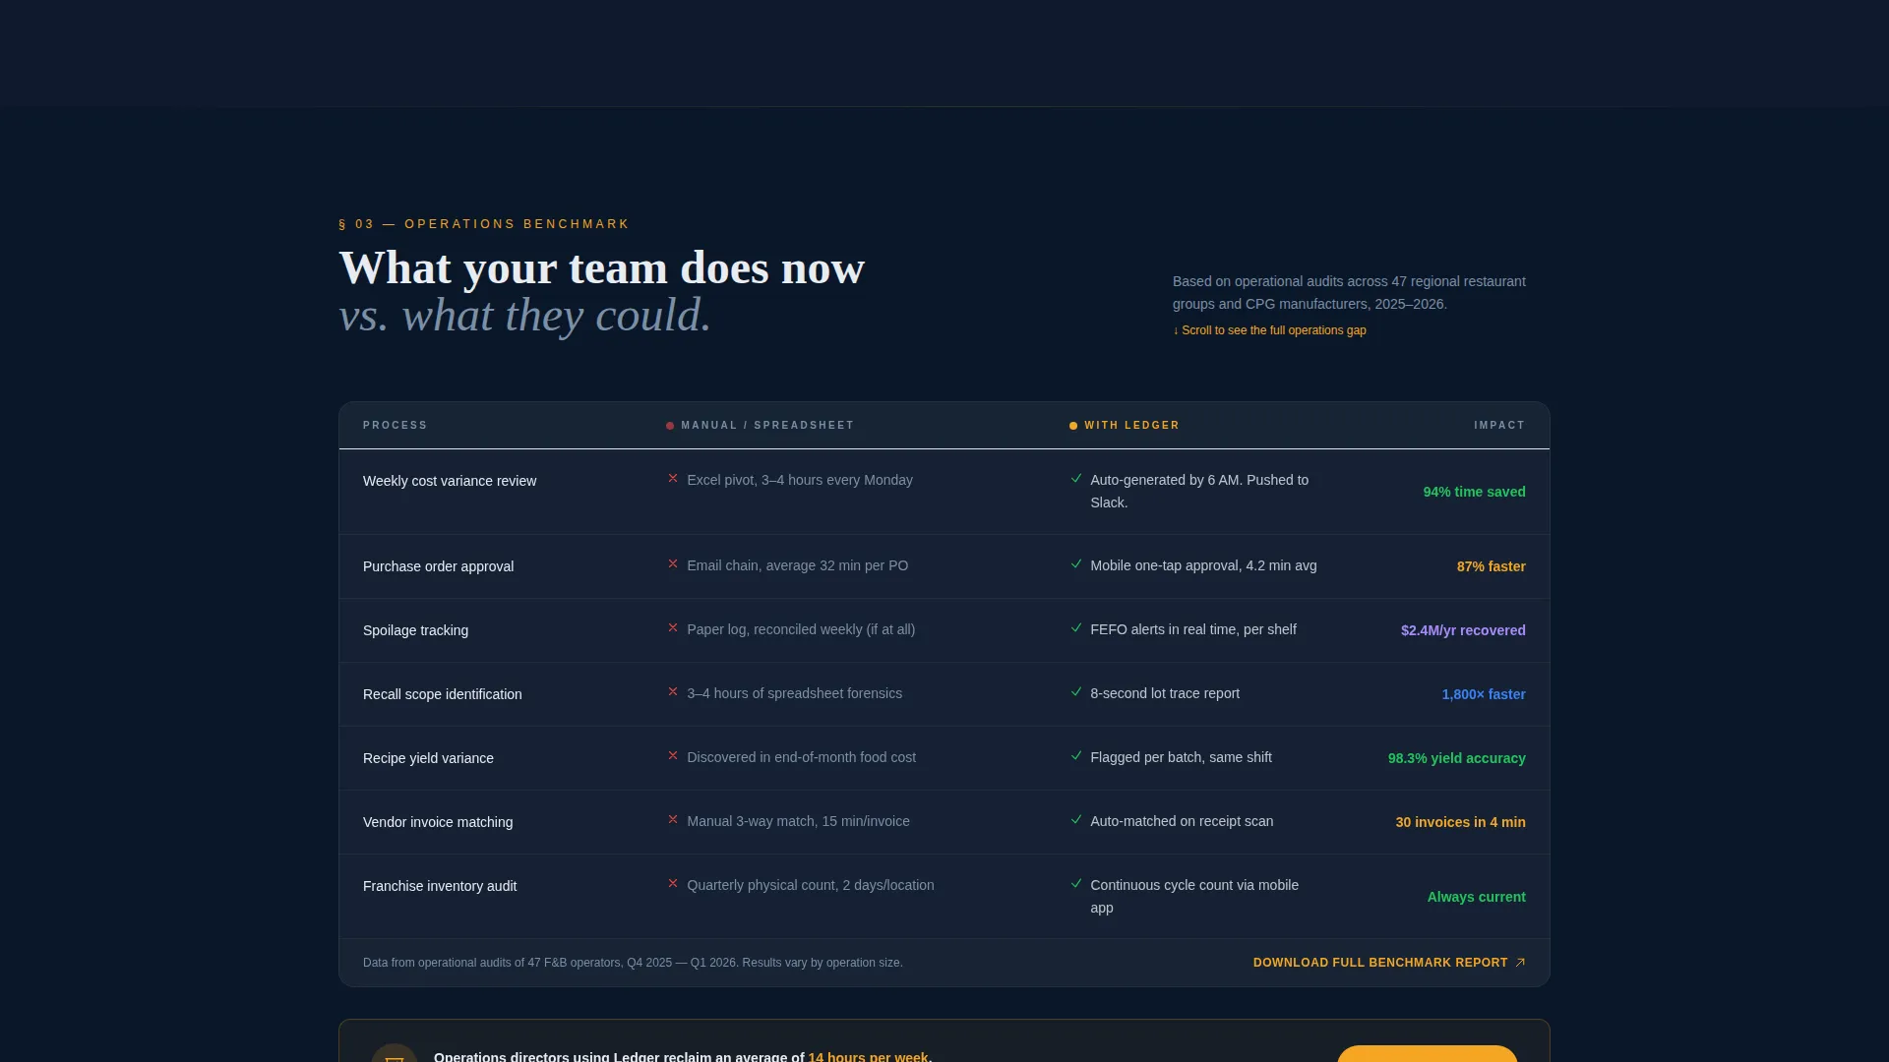
Task: Click 'Quarterly physical count, 2 days/location' cell
Action: pos(811,885)
